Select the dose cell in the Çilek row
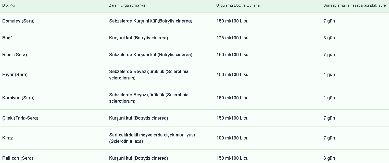 coord(232,118)
